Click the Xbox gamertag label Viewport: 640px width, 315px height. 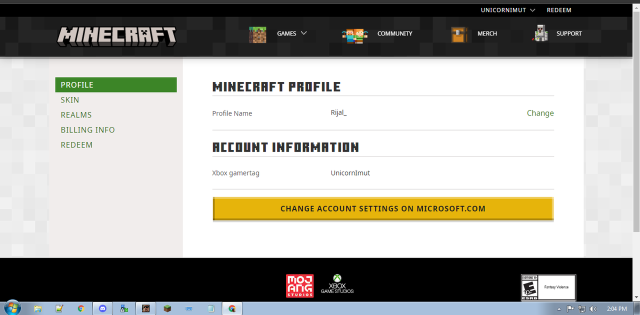click(x=235, y=173)
